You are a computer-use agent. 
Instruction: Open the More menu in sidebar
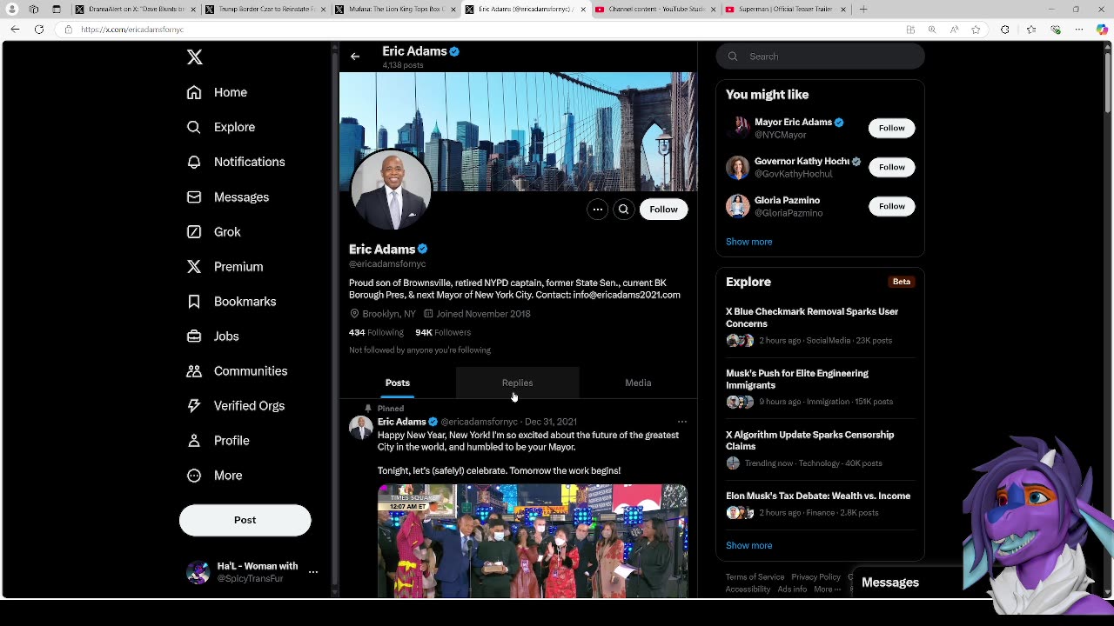point(214,476)
